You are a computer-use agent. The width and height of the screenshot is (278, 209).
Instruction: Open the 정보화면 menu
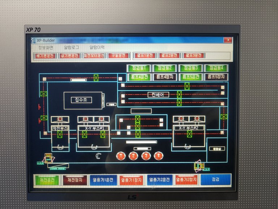point(46,48)
